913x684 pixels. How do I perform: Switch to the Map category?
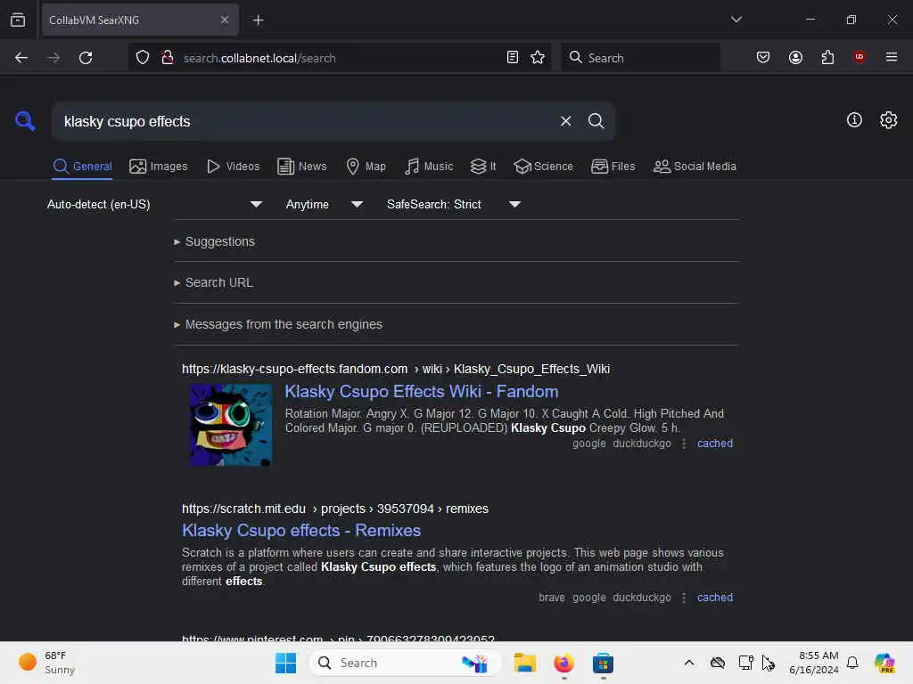coord(366,167)
